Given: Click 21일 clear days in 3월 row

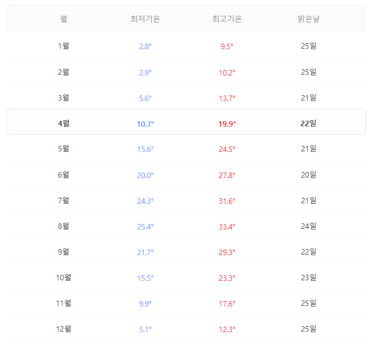Looking at the screenshot, I should pyautogui.click(x=308, y=98).
